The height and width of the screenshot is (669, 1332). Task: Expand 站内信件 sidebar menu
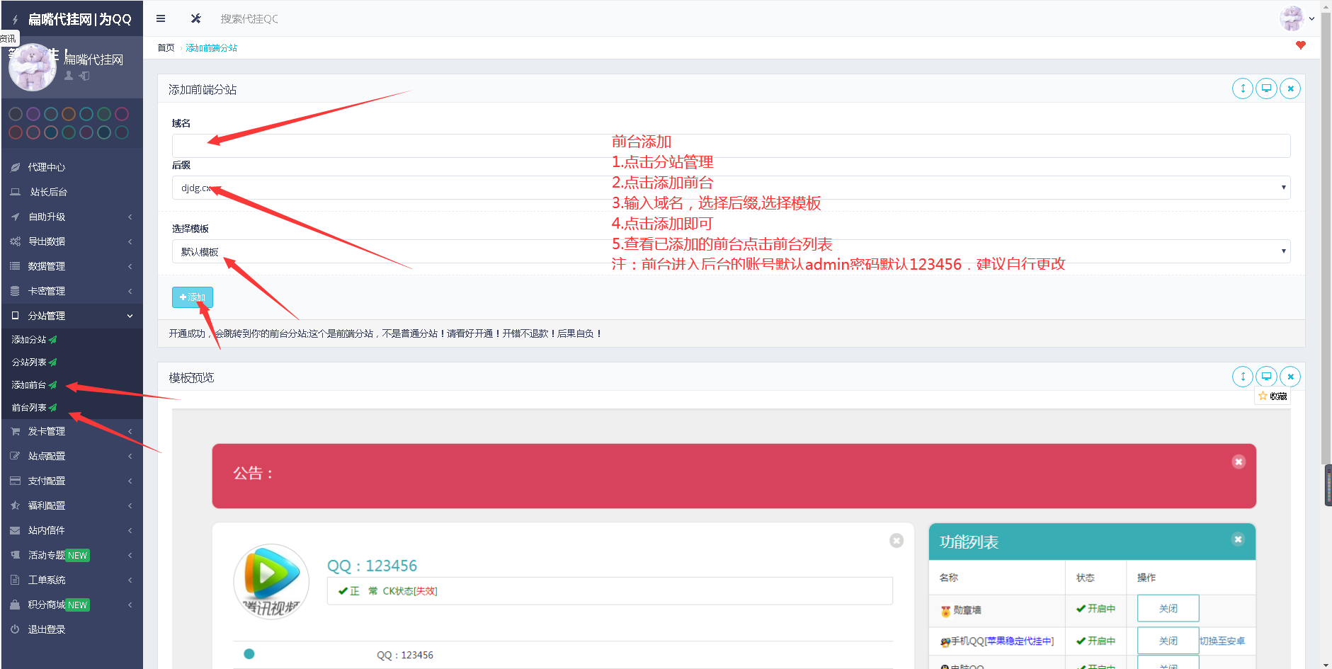click(72, 530)
